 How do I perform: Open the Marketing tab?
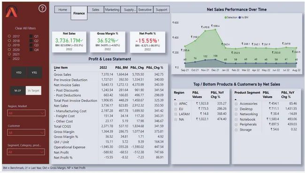pos(112,10)
